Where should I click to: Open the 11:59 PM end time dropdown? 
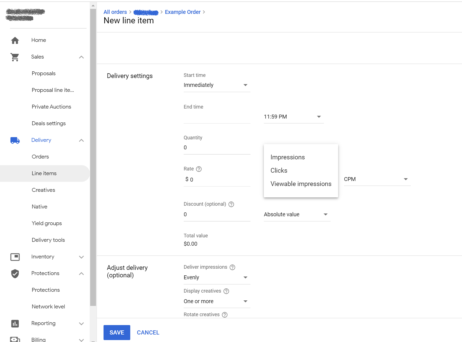tap(293, 117)
